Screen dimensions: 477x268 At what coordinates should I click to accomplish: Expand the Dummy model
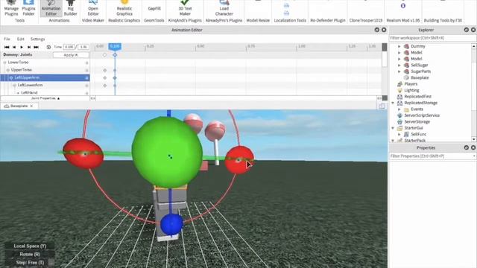(x=399, y=46)
